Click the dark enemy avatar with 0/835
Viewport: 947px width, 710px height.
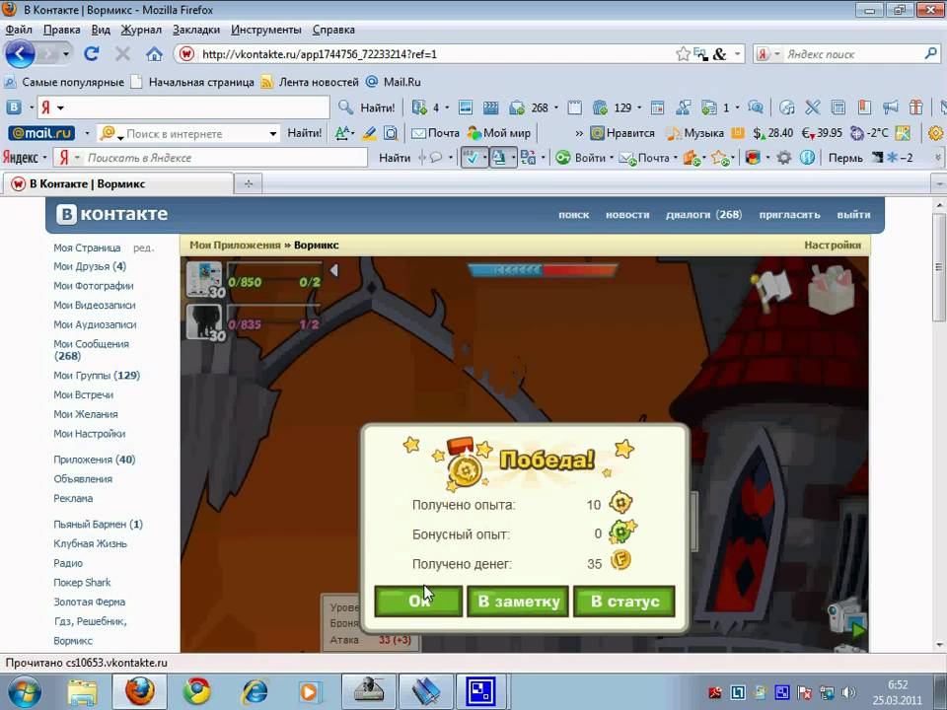click(x=204, y=321)
